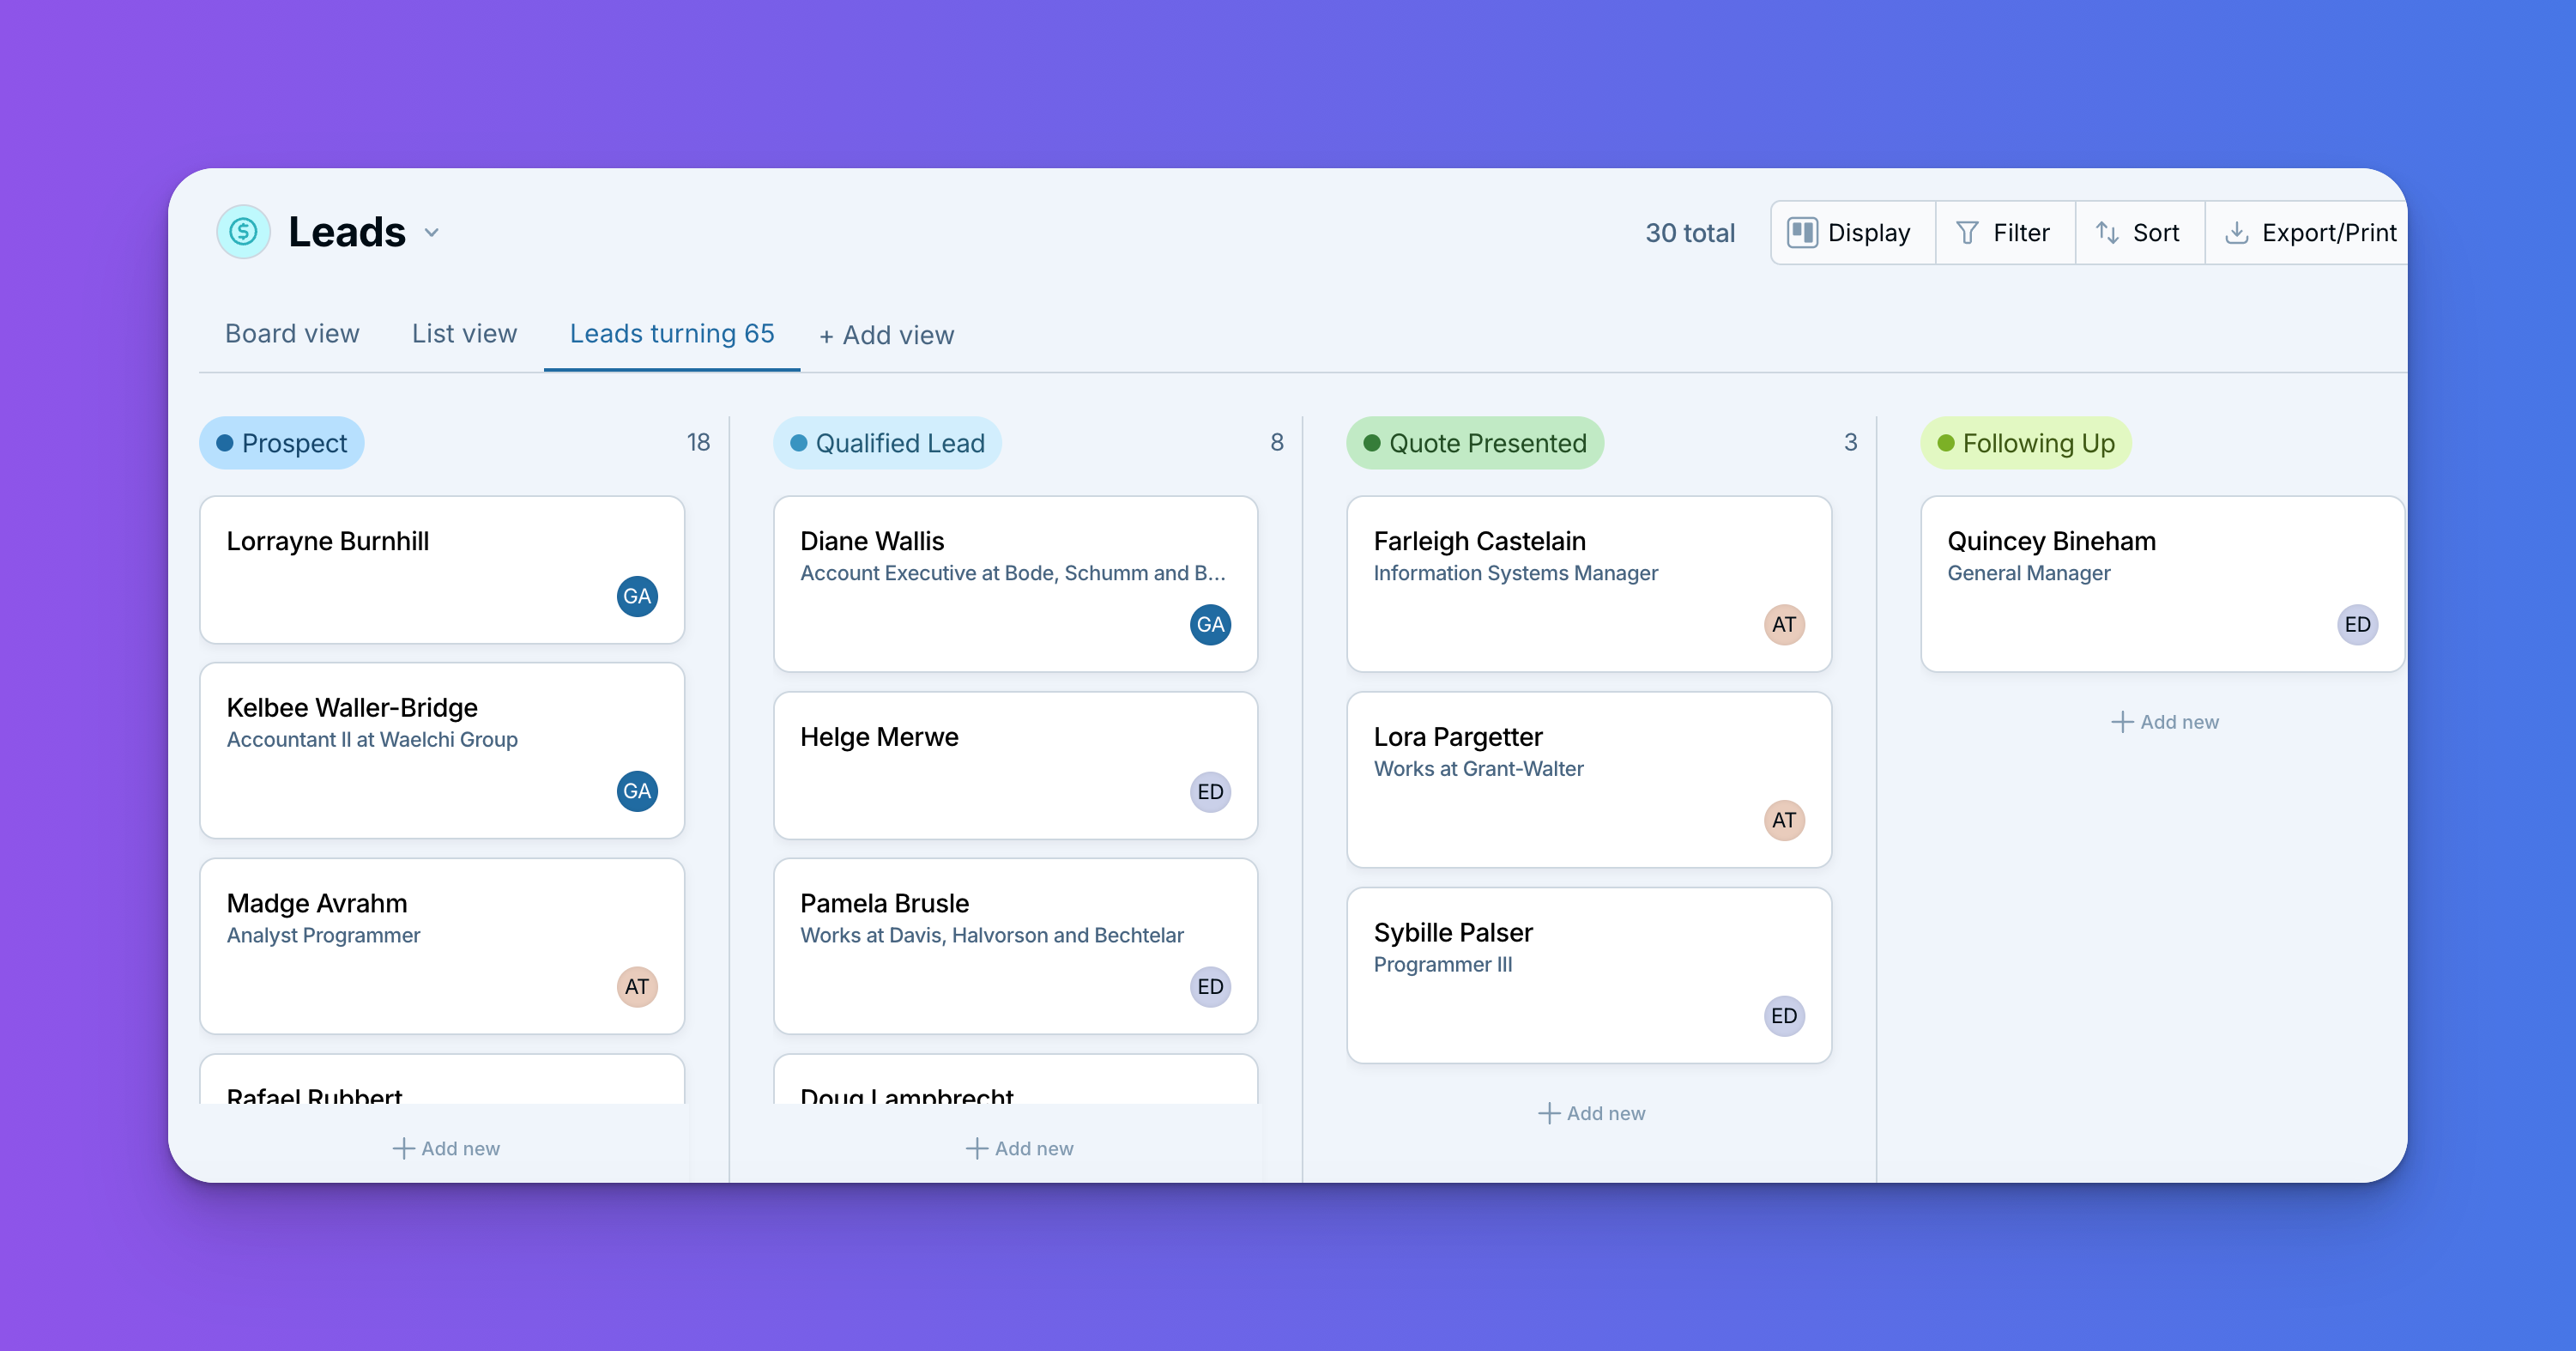The height and width of the screenshot is (1351, 2576).
Task: Click Add view to create a view
Action: [x=887, y=335]
